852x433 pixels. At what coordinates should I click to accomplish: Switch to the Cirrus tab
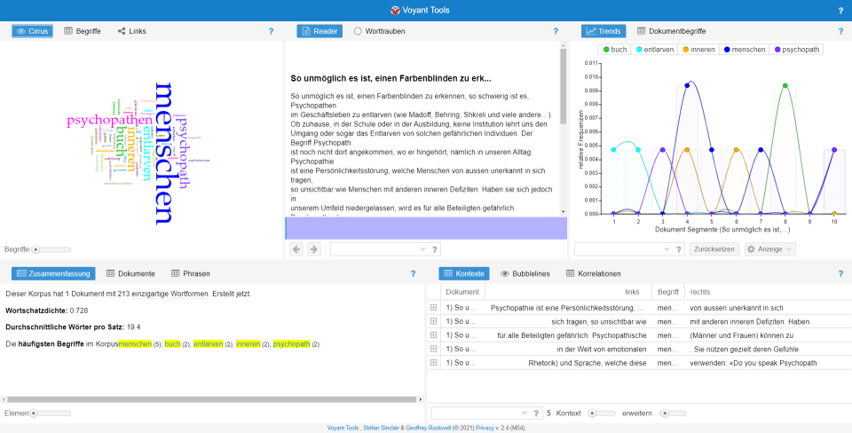click(33, 32)
